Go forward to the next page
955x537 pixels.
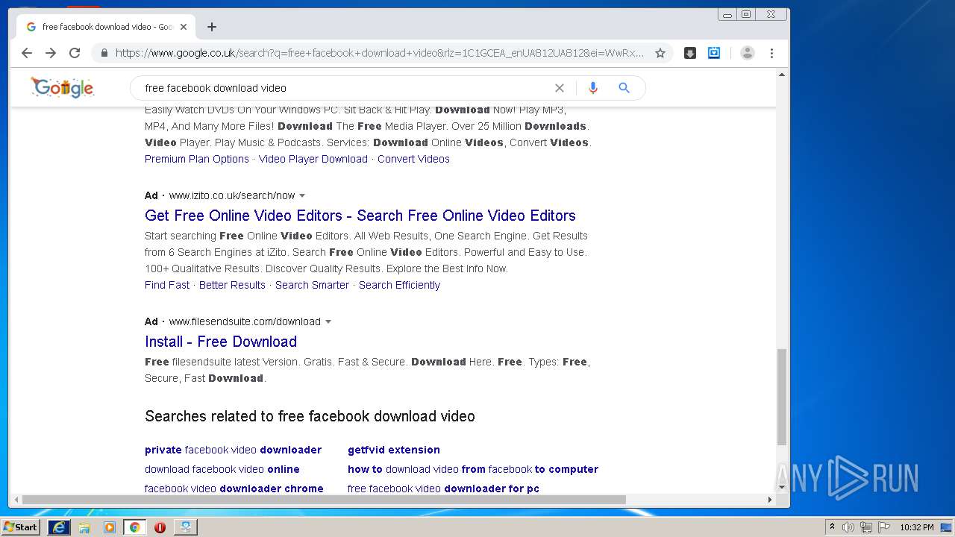click(51, 53)
